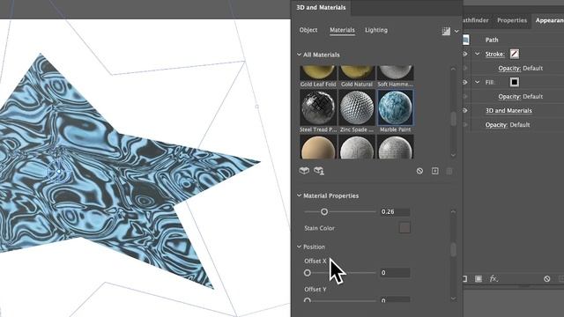Image resolution: width=564 pixels, height=317 pixels.
Task: Select the unlabeled grey sphere in the right column
Action: click(x=396, y=147)
